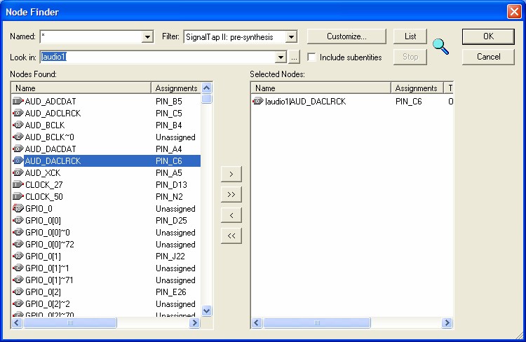Sort Nodes Found by Name column header
The image size is (526, 342).
coord(81,88)
